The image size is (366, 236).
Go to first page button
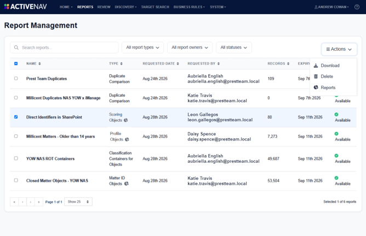(14, 202)
